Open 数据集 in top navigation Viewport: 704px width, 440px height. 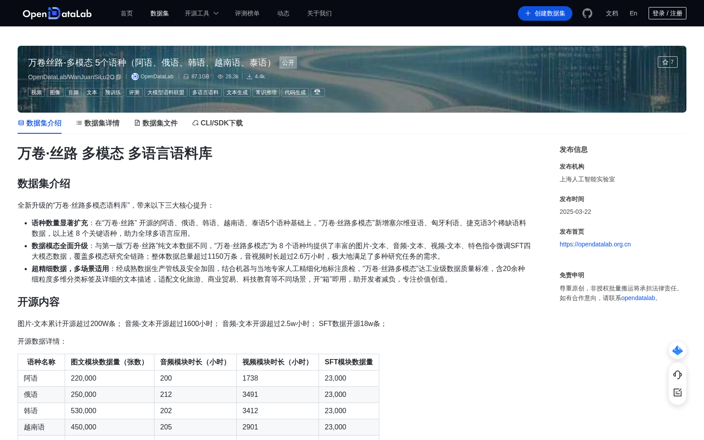(x=160, y=13)
